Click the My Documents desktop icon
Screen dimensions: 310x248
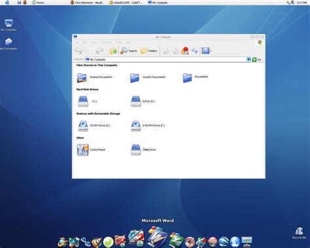(9, 44)
